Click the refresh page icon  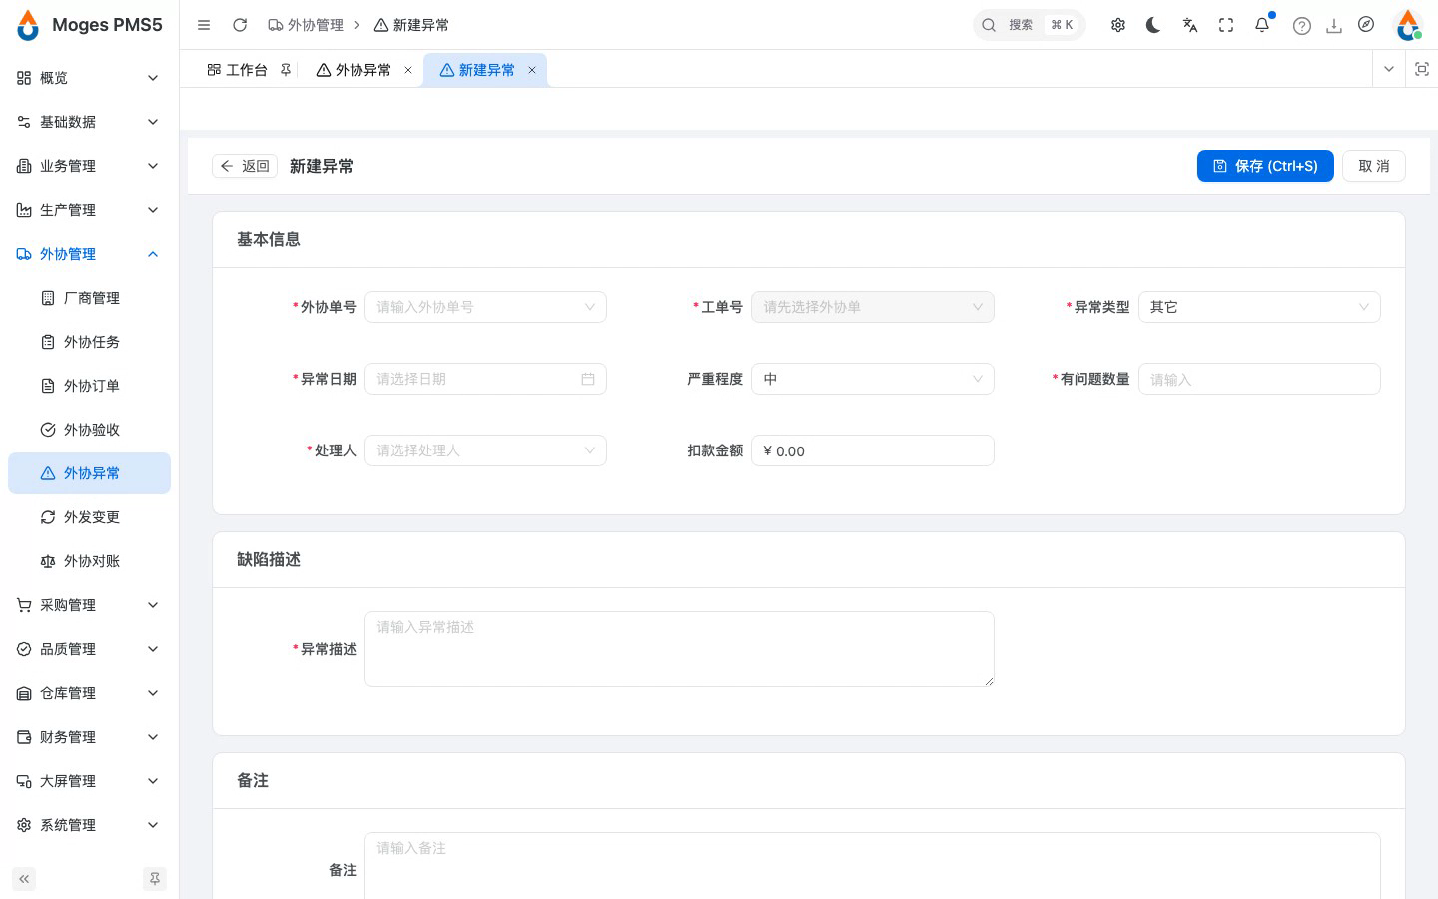240,25
